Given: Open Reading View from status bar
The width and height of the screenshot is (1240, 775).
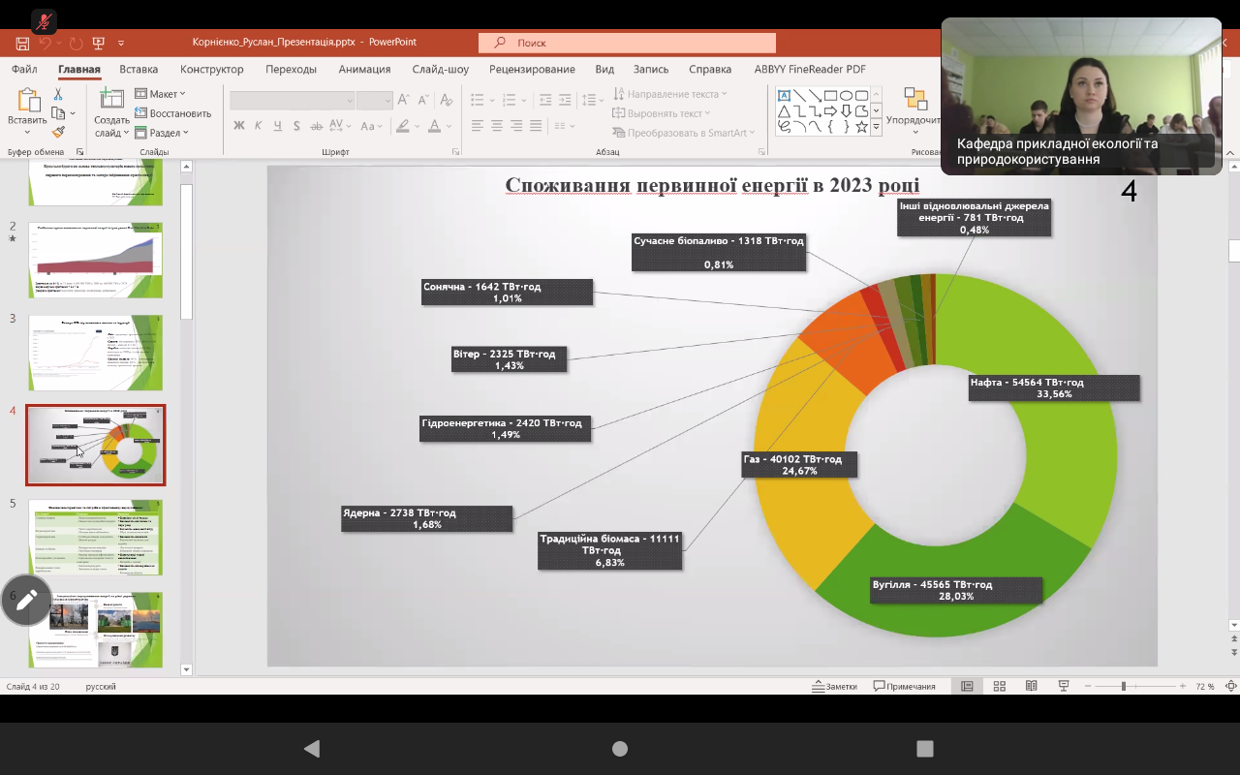Looking at the screenshot, I should tap(1031, 686).
